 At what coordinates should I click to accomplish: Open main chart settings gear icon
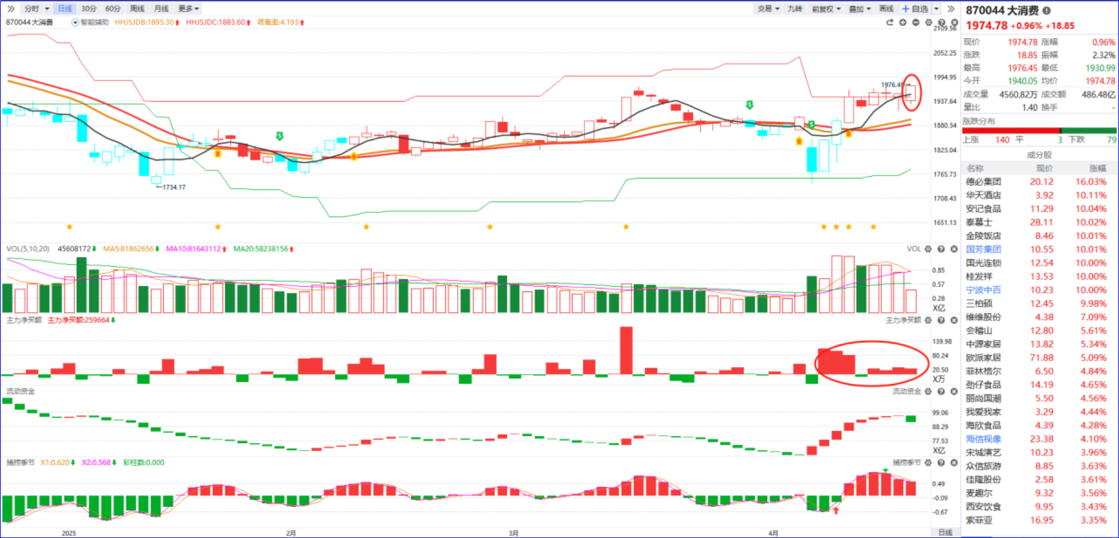(929, 22)
